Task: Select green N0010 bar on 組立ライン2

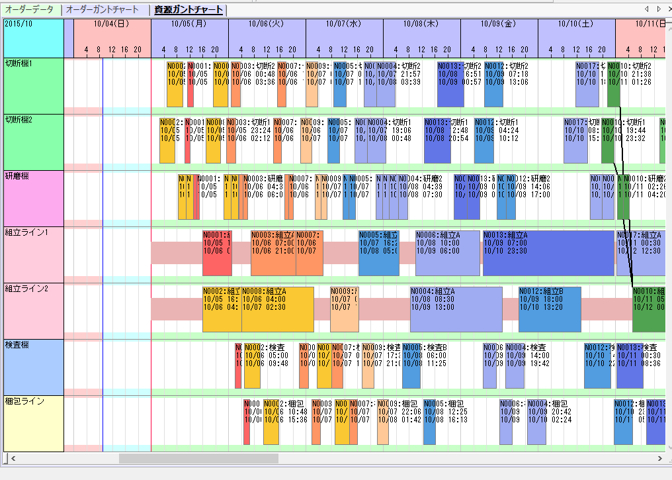Action: point(648,309)
